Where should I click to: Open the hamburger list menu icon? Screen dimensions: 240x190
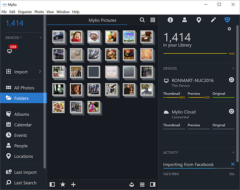point(142,185)
